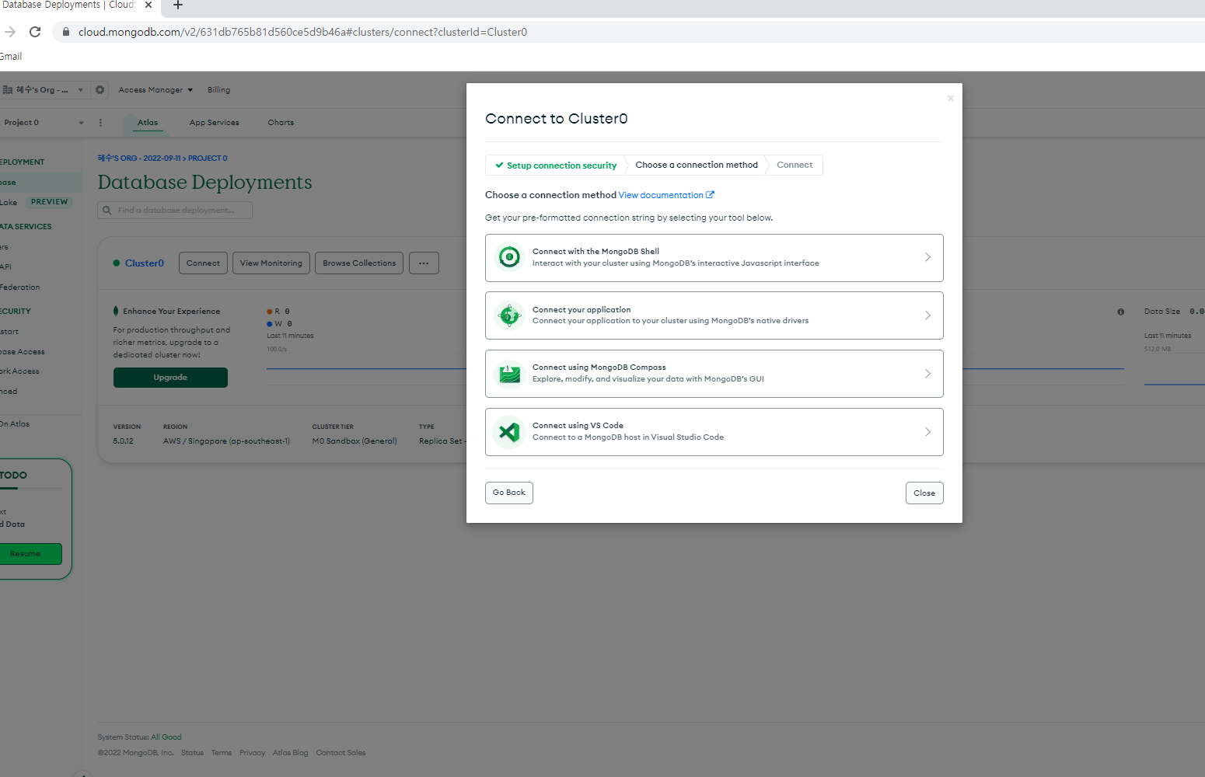Image resolution: width=1205 pixels, height=777 pixels.
Task: Select the Choose a connection method step
Action: [x=697, y=165]
